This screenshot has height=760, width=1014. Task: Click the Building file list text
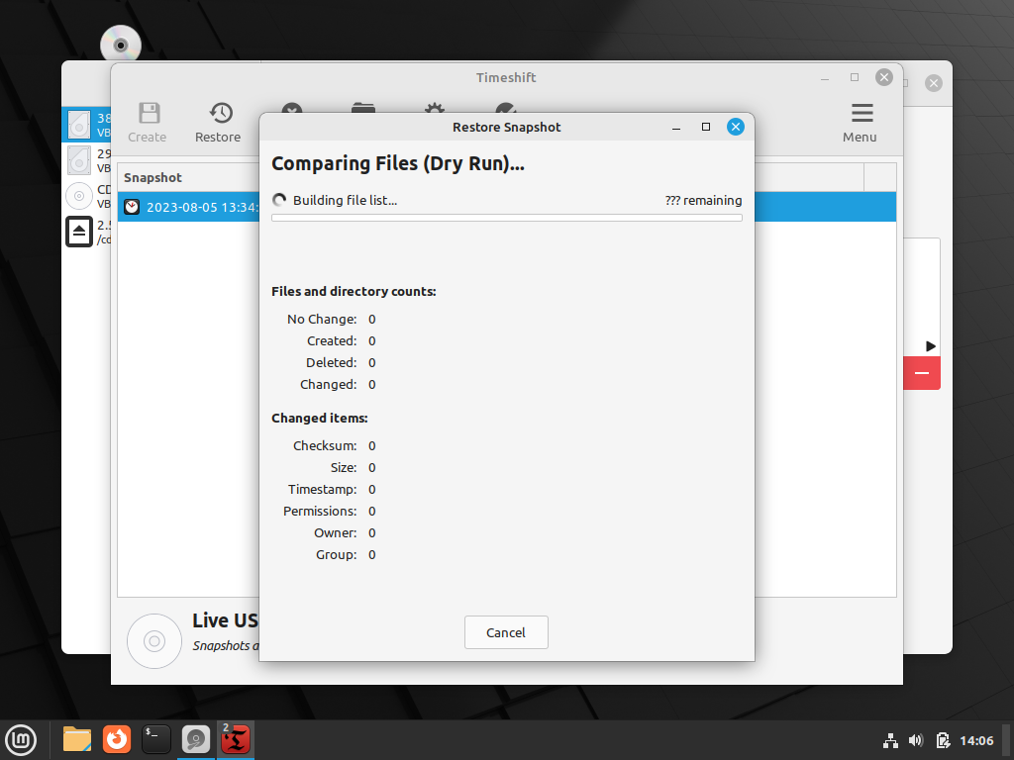click(x=346, y=200)
